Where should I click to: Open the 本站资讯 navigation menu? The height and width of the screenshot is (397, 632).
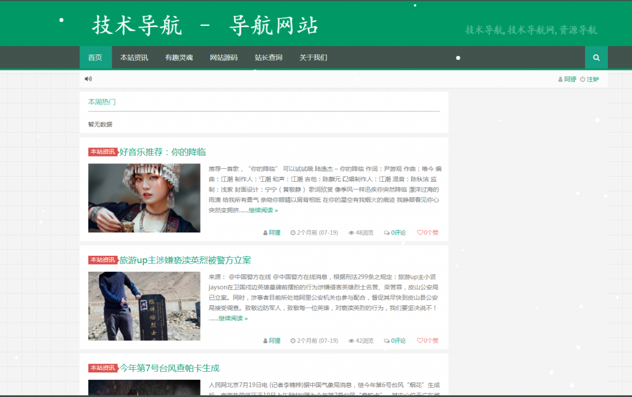pyautogui.click(x=134, y=57)
